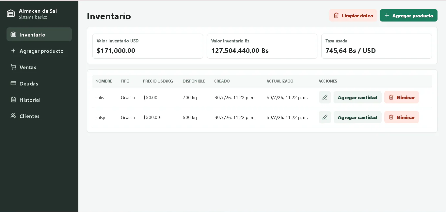Click the CREADO column header
Viewport: 446px width, 212px height.
[x=222, y=81]
